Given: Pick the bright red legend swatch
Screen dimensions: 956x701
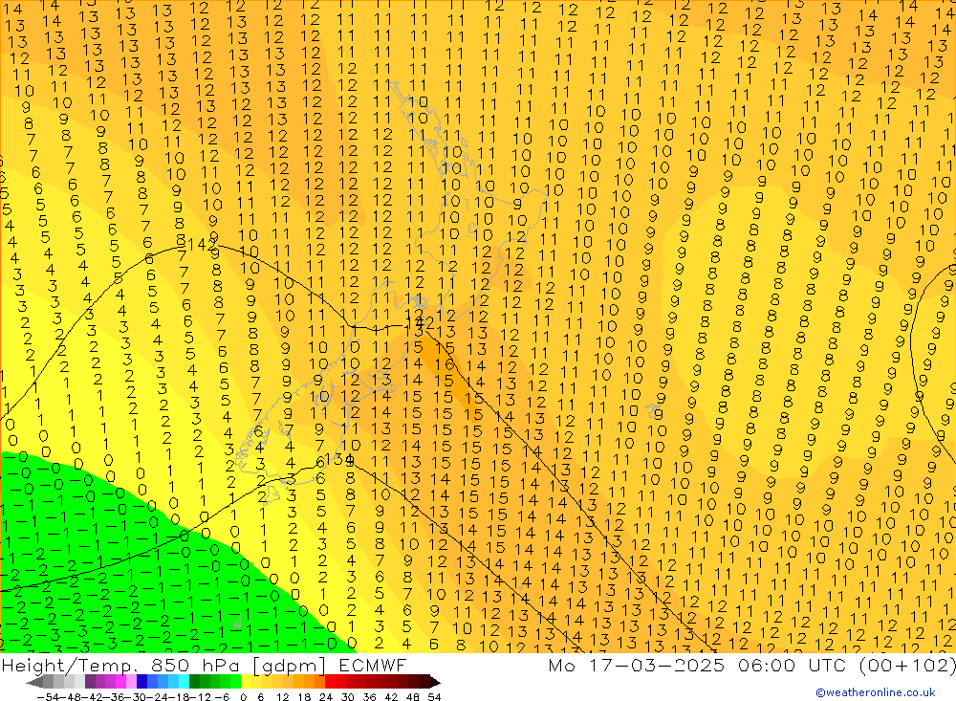Looking at the screenshot, I should coord(330,682).
